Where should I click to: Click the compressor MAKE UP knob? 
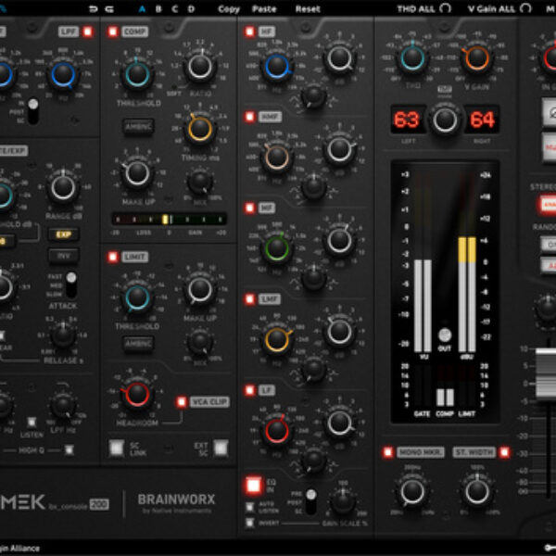137,173
